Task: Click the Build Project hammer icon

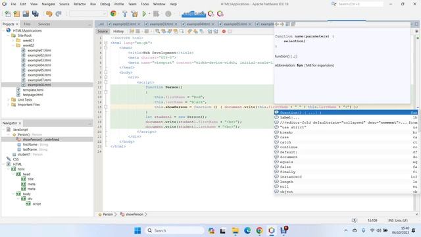Action: pos(124,14)
